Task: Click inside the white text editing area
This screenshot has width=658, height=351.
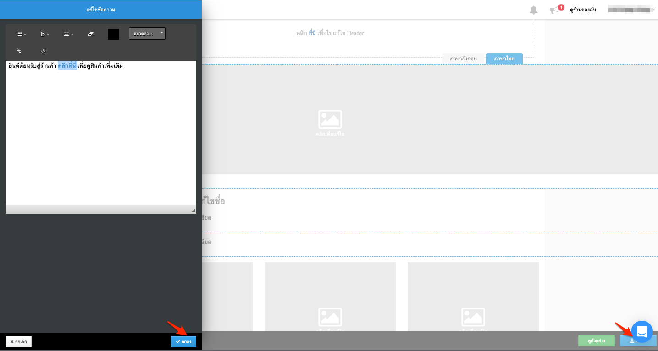Action: tap(101, 132)
